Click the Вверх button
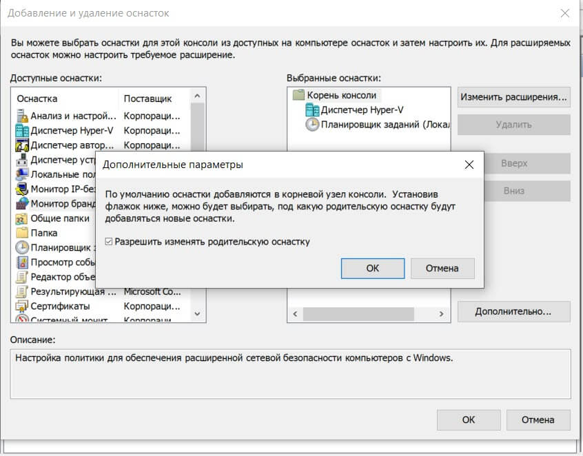Image resolution: width=583 pixels, height=456 pixels. coord(527,163)
